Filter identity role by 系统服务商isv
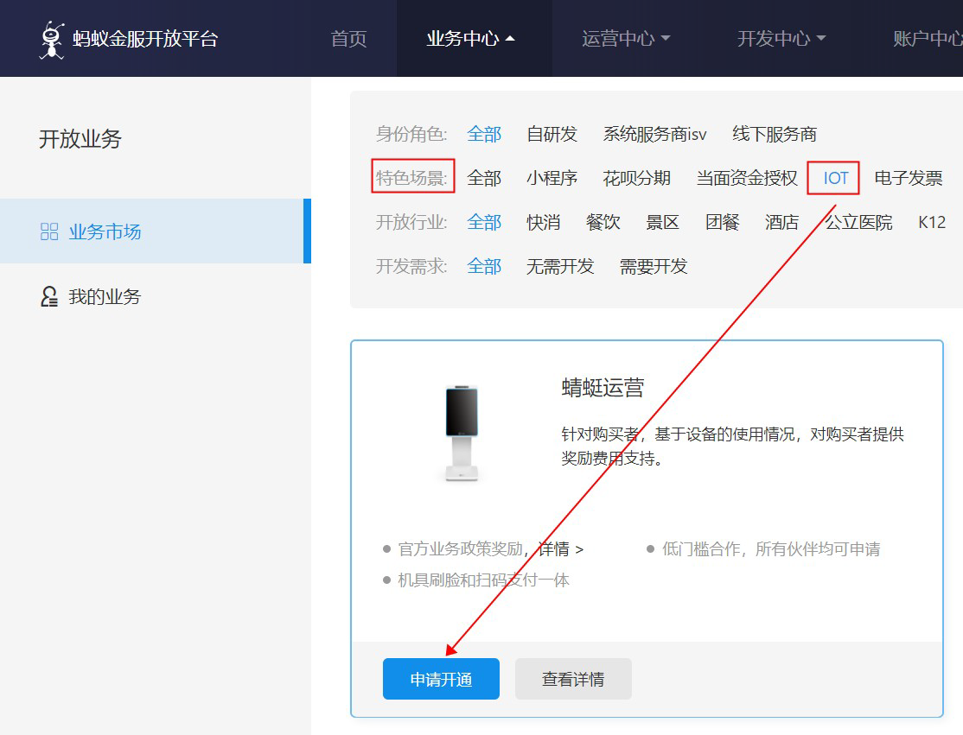963x735 pixels. [654, 134]
